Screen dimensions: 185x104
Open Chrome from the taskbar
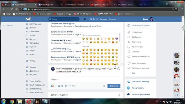pyautogui.click(x=12, y=101)
